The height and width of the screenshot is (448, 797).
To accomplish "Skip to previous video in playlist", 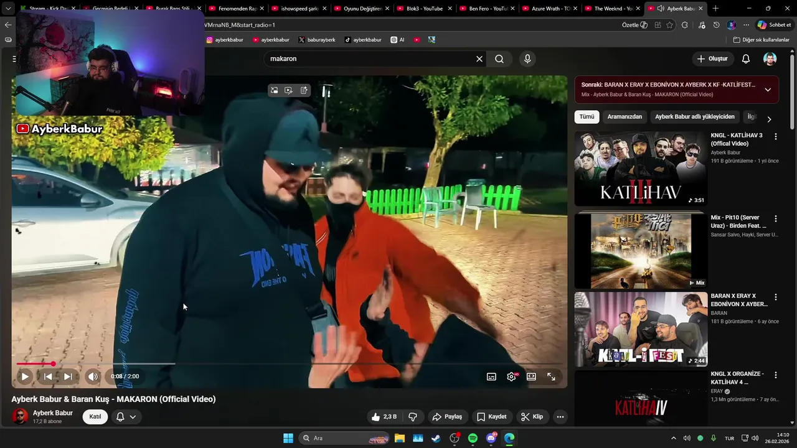I will point(48,376).
